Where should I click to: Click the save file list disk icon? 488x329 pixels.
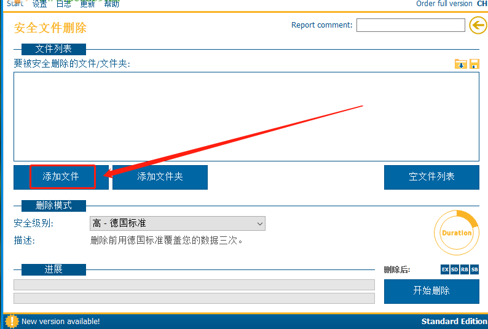[x=474, y=64]
